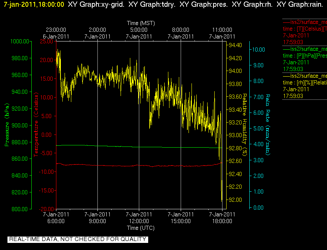Select the XY Graph:rain label
This screenshot has height=250, width=327.
(300, 4)
